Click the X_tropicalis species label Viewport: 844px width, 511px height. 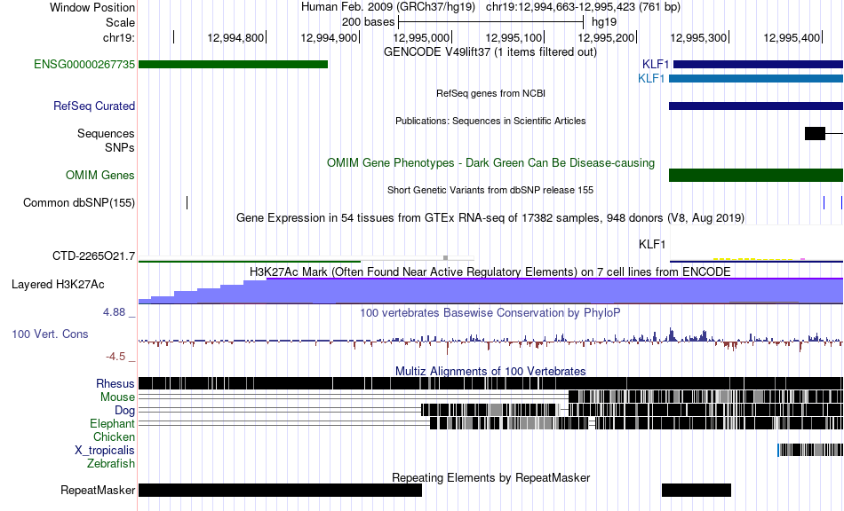(x=105, y=451)
